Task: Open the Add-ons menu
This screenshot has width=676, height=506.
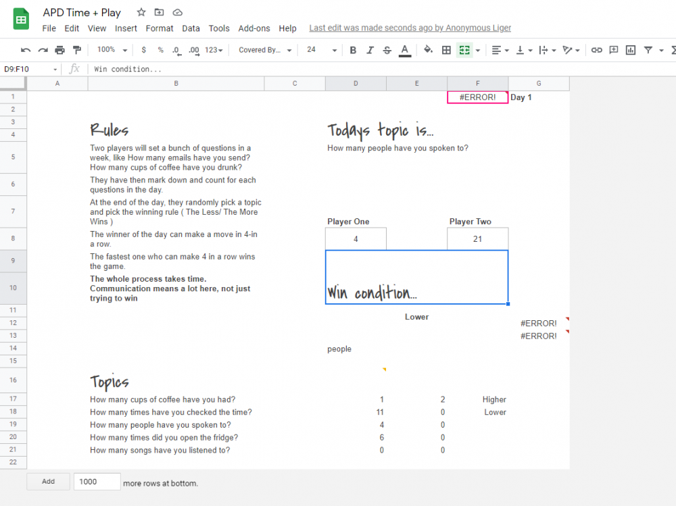Action: (x=253, y=28)
